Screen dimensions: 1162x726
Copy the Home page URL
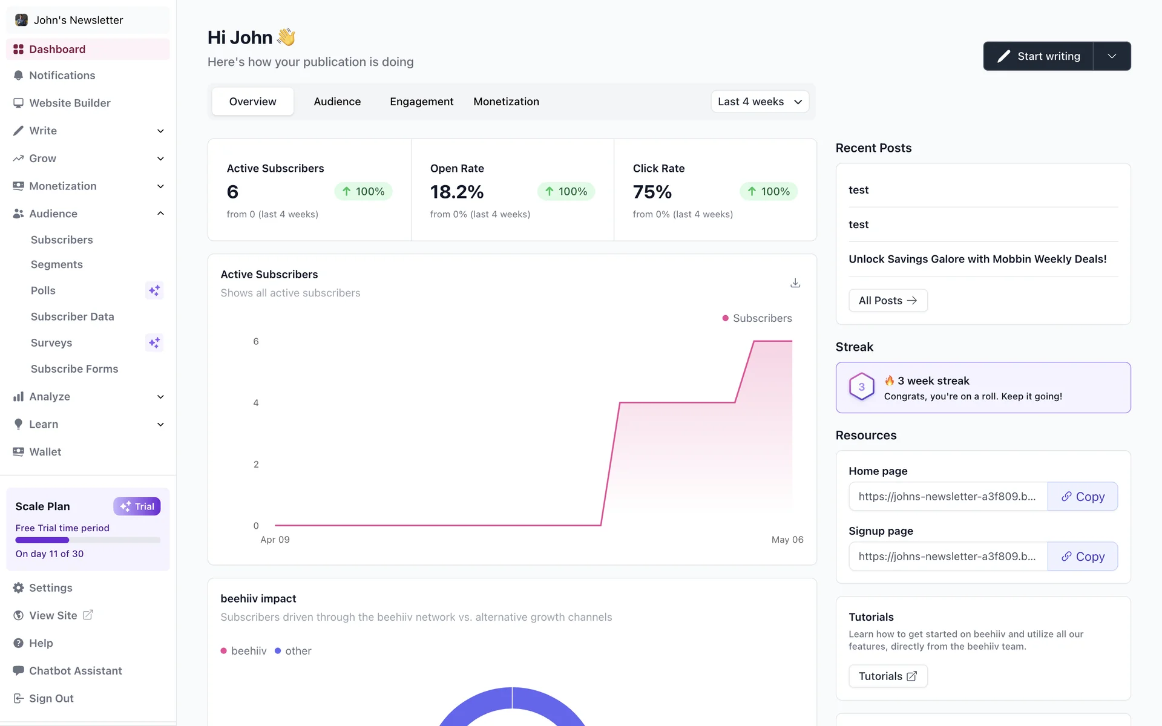(x=1082, y=497)
